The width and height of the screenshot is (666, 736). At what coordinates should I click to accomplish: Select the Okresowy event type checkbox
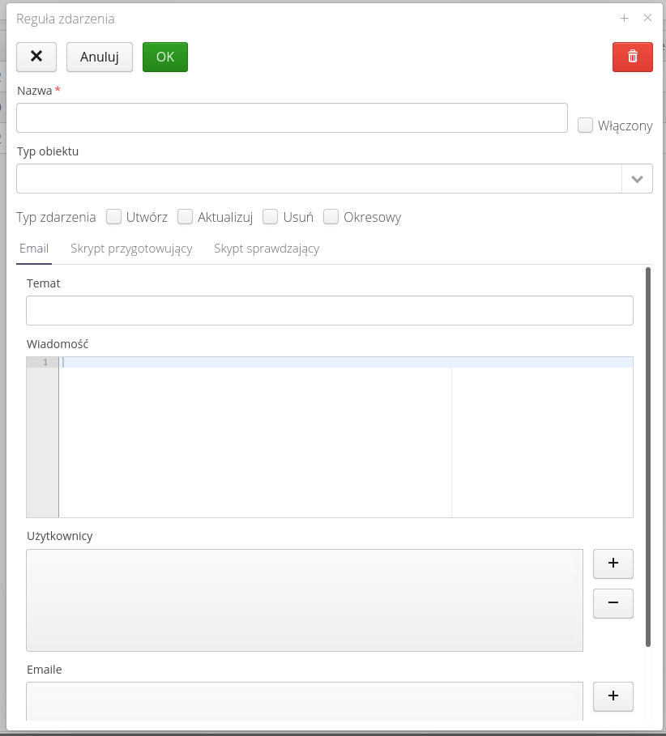click(x=331, y=217)
